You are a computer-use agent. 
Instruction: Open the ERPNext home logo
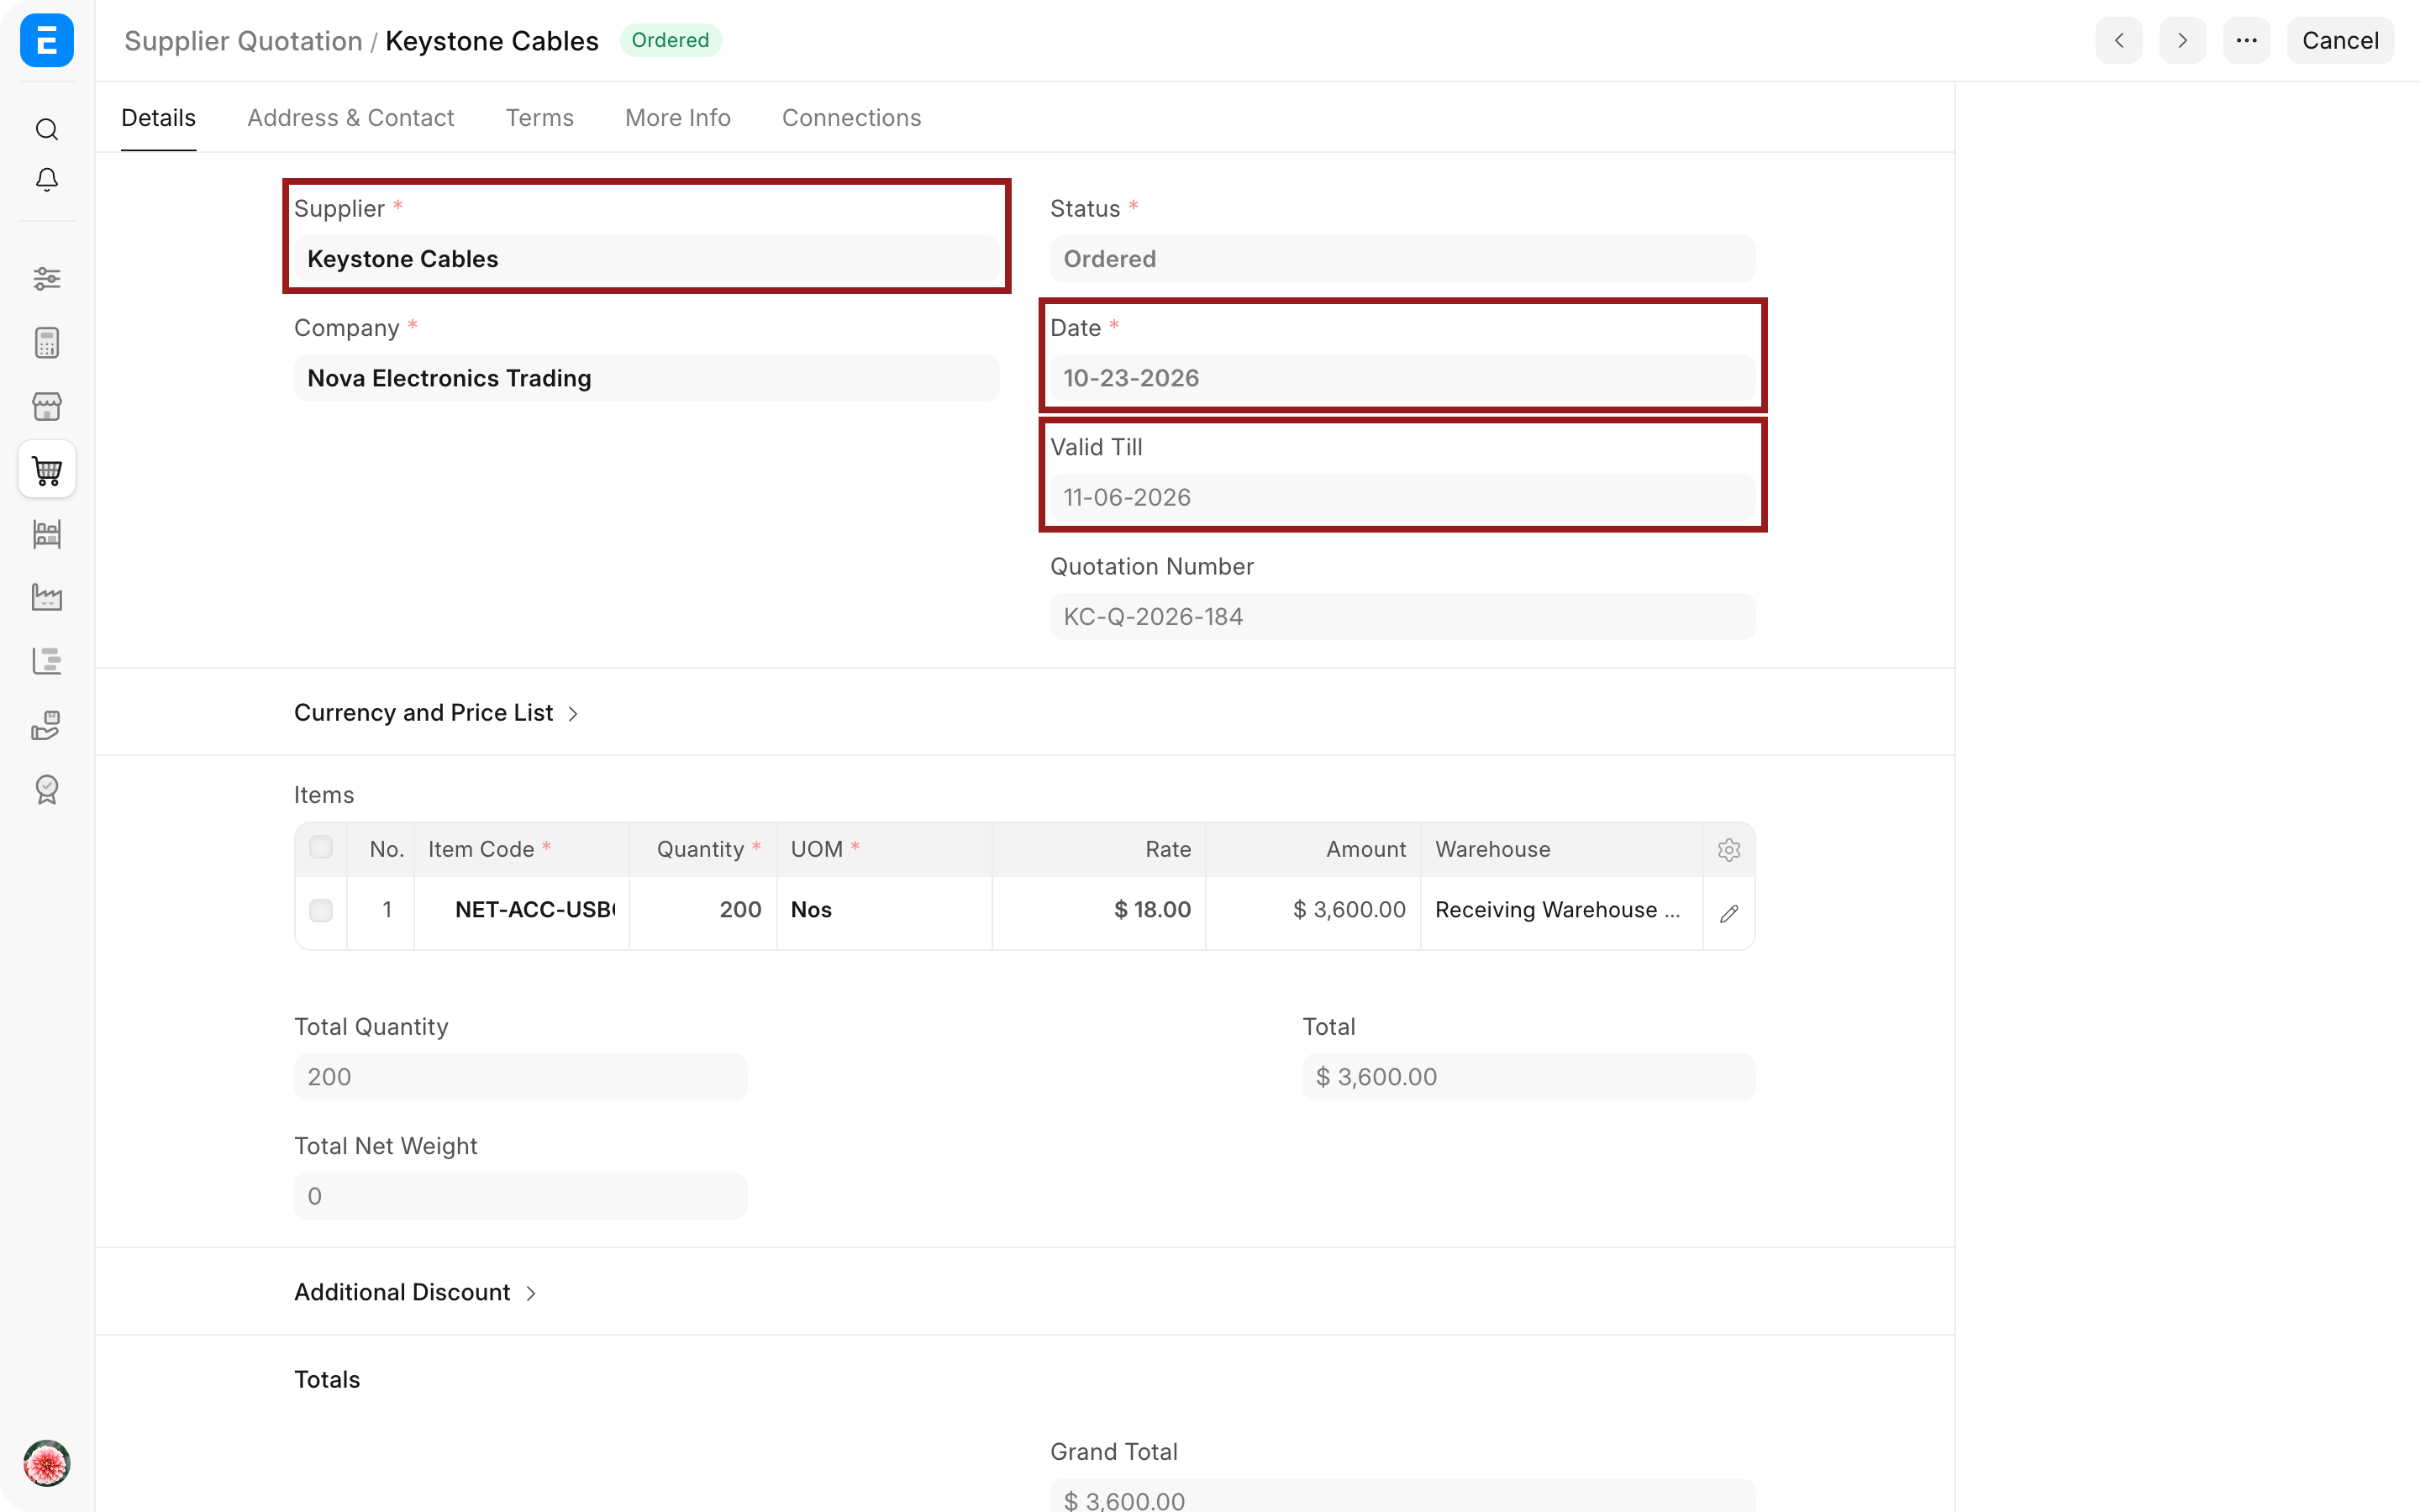[x=47, y=40]
